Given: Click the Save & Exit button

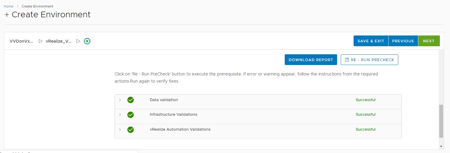Looking at the screenshot, I should [x=371, y=41].
